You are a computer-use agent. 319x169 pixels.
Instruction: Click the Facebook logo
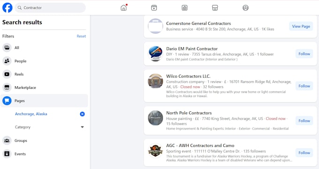[8, 8]
